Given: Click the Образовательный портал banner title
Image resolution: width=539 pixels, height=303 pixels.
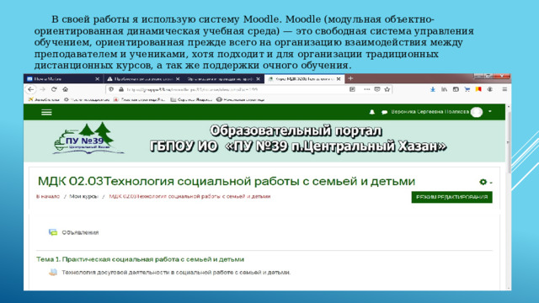Looking at the screenshot, I should 296,131.
